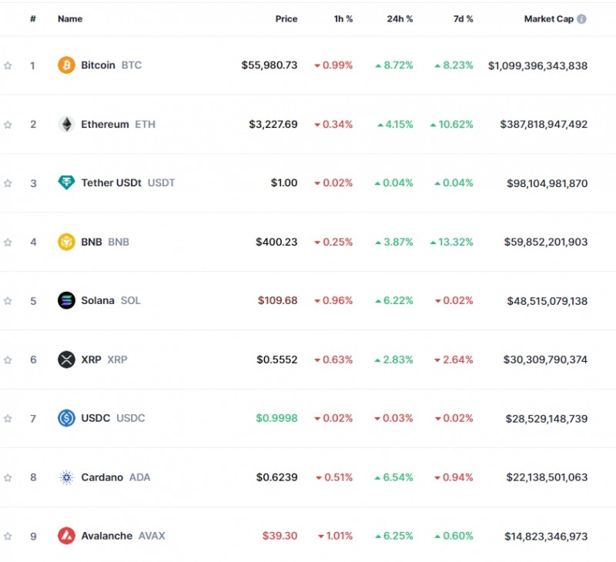Click the Bitcoin coin logo icon

tap(66, 65)
